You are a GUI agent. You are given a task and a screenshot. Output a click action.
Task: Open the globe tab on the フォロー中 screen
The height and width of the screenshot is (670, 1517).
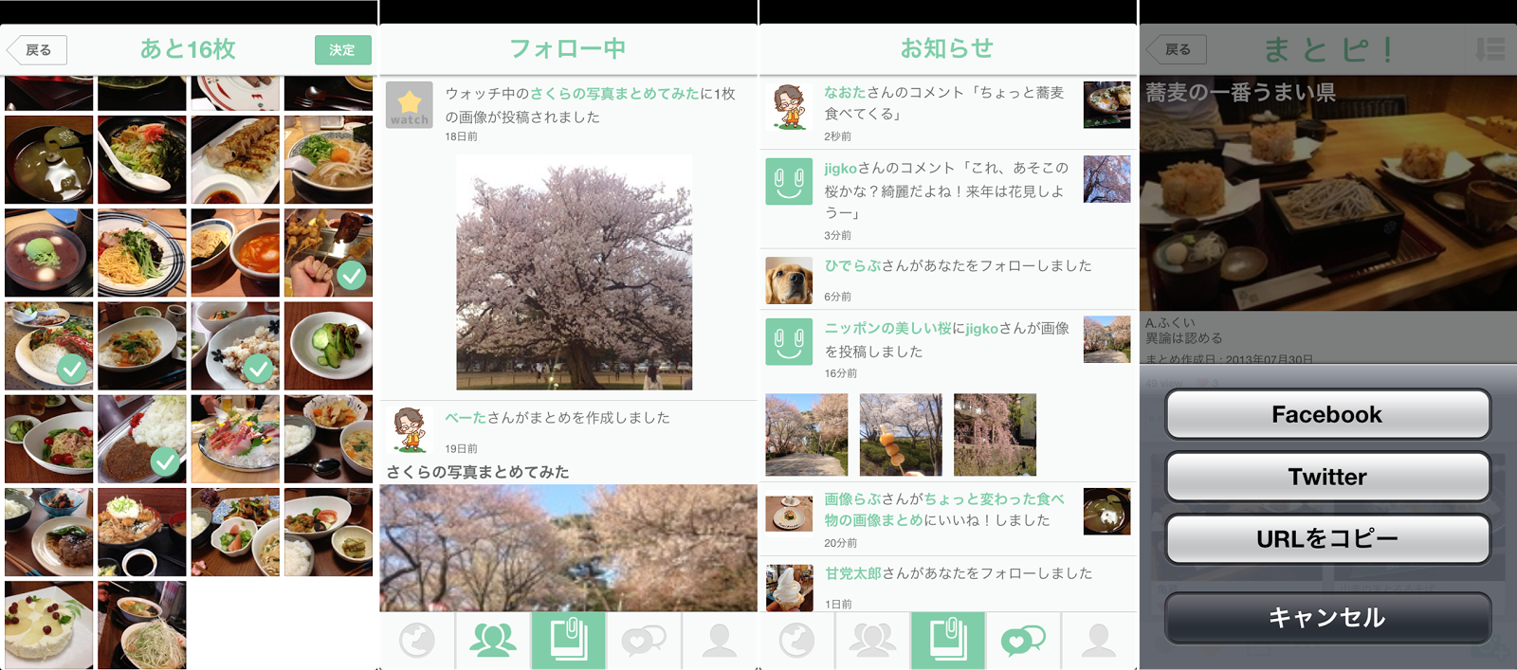point(417,641)
